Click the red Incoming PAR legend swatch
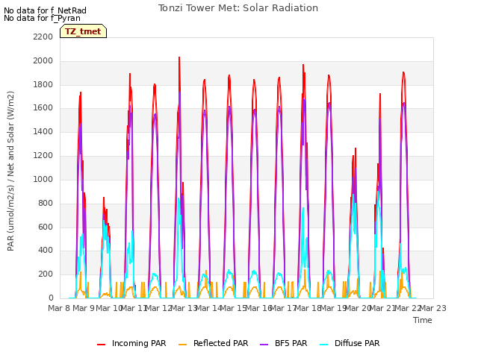Viewport: 478px width, 358px height. click(102, 345)
